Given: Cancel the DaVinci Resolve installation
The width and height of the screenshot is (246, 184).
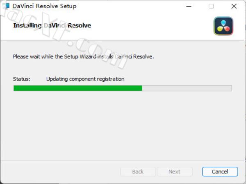Looking at the screenshot, I should (220, 172).
